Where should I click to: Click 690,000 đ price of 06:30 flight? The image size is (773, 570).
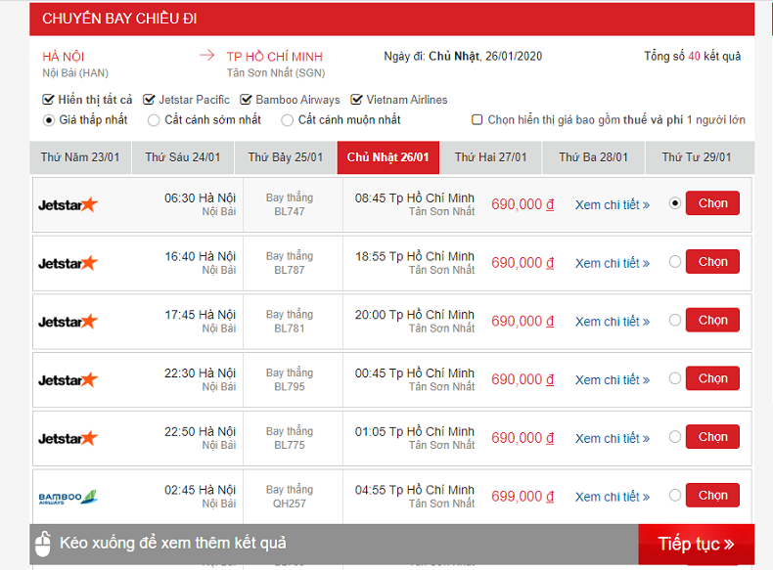[x=523, y=204]
